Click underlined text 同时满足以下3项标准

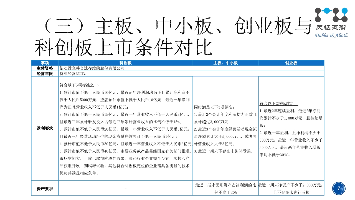pos(214,107)
